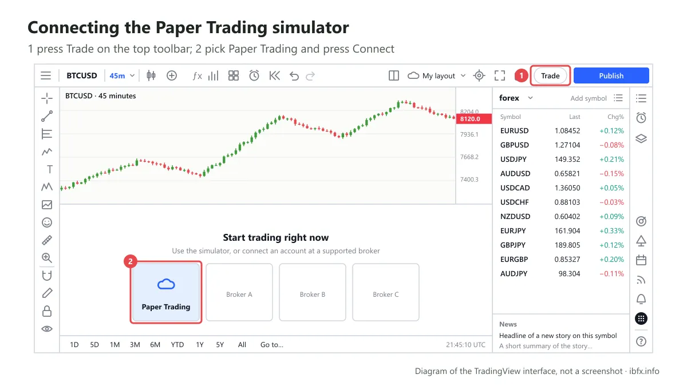This screenshot has width=687, height=386.
Task: Click the bar replay rewind icon
Action: pyautogui.click(x=275, y=75)
